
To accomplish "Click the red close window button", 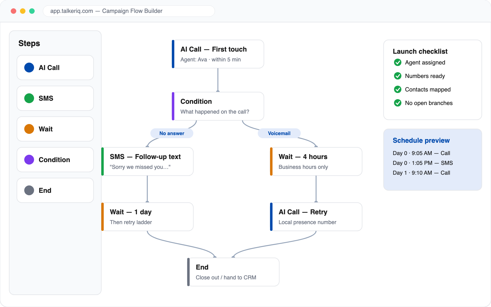I will pos(14,11).
